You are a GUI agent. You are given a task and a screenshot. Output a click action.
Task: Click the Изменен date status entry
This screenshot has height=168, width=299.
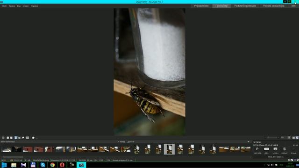[63, 160]
